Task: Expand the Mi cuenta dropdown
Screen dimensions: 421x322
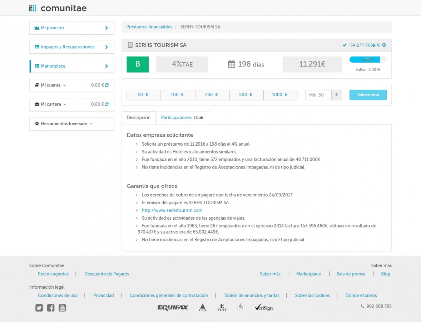Action: (53, 85)
